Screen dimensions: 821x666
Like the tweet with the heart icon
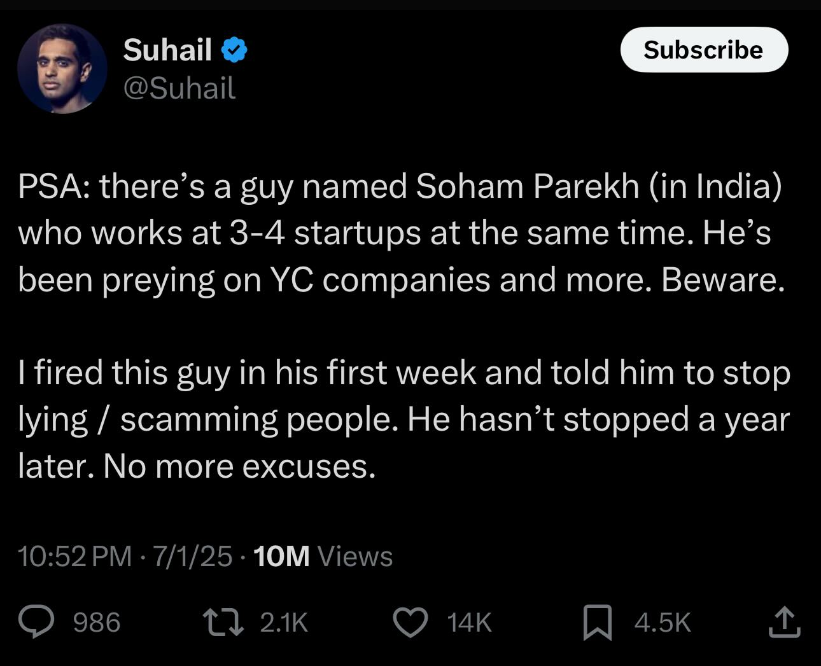click(410, 621)
